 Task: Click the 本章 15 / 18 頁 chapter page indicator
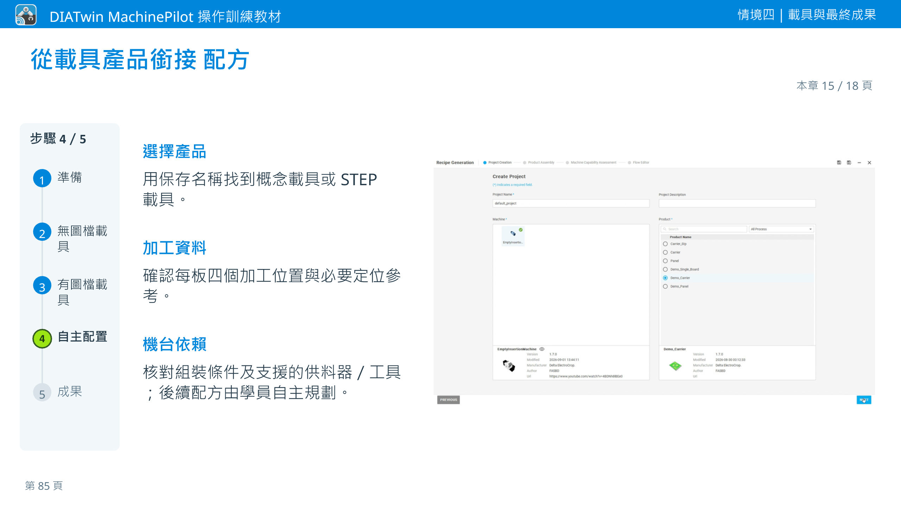[x=834, y=86]
